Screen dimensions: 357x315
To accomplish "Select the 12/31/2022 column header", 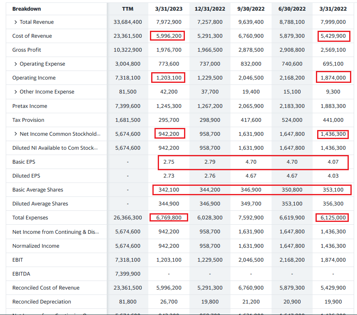I will tap(210, 9).
